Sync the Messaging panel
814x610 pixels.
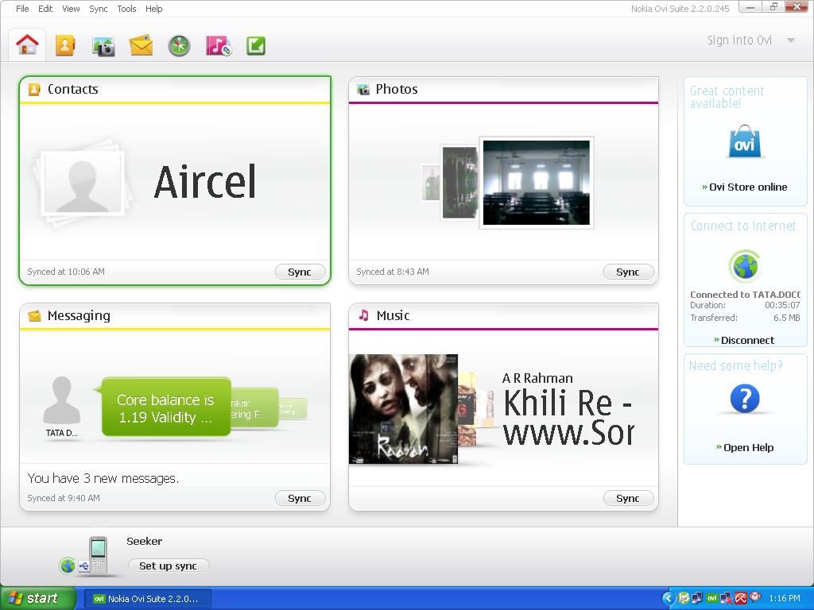pyautogui.click(x=300, y=498)
